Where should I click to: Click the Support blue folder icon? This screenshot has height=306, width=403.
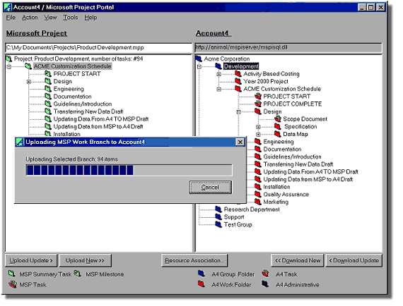[218, 217]
